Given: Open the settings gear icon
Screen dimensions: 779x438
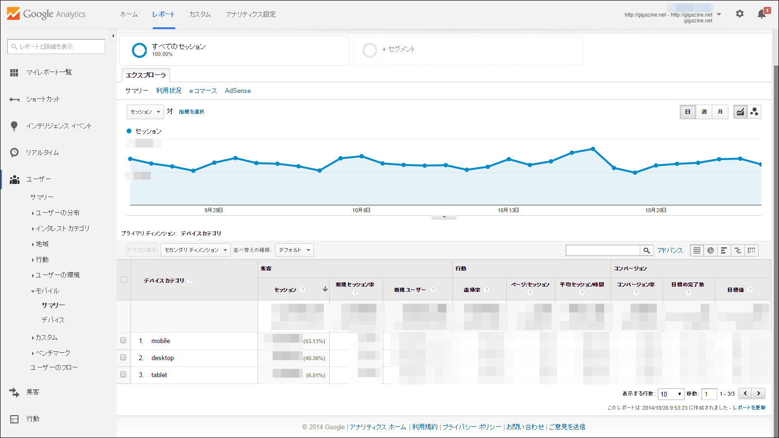Looking at the screenshot, I should (740, 14).
